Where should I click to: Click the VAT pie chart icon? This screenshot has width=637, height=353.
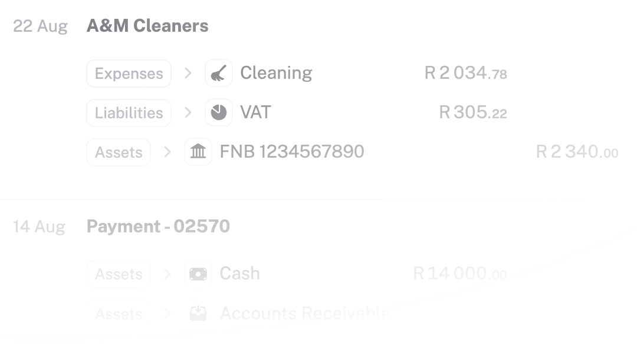(219, 113)
